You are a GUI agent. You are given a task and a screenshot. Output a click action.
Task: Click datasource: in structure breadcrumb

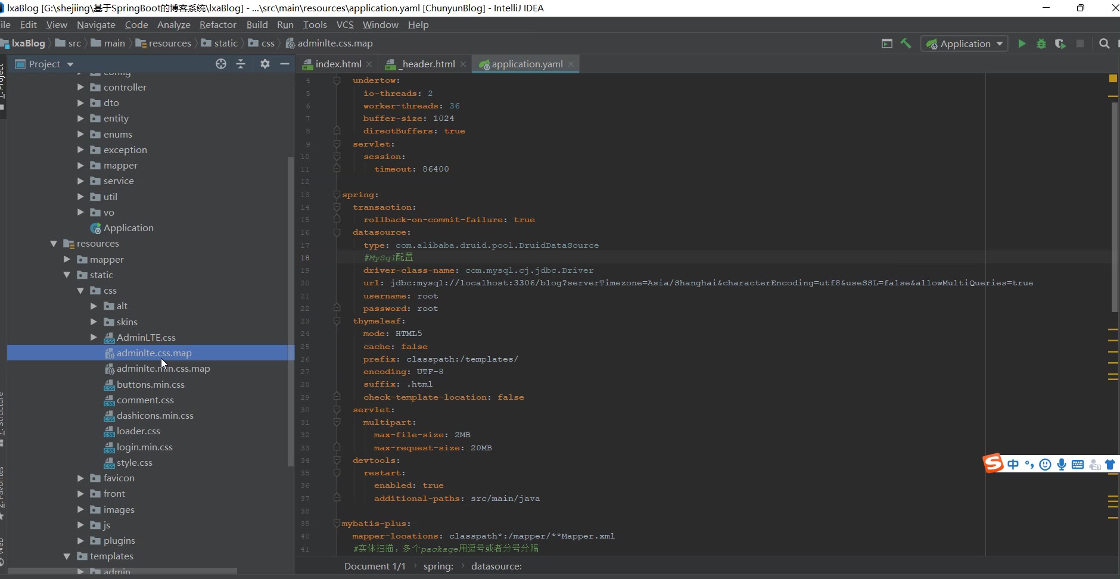(x=496, y=566)
